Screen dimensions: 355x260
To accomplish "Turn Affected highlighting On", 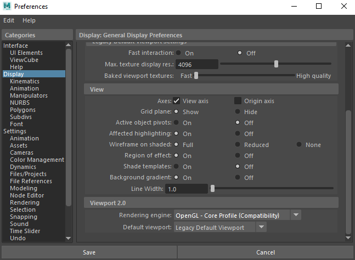I will click(176, 133).
